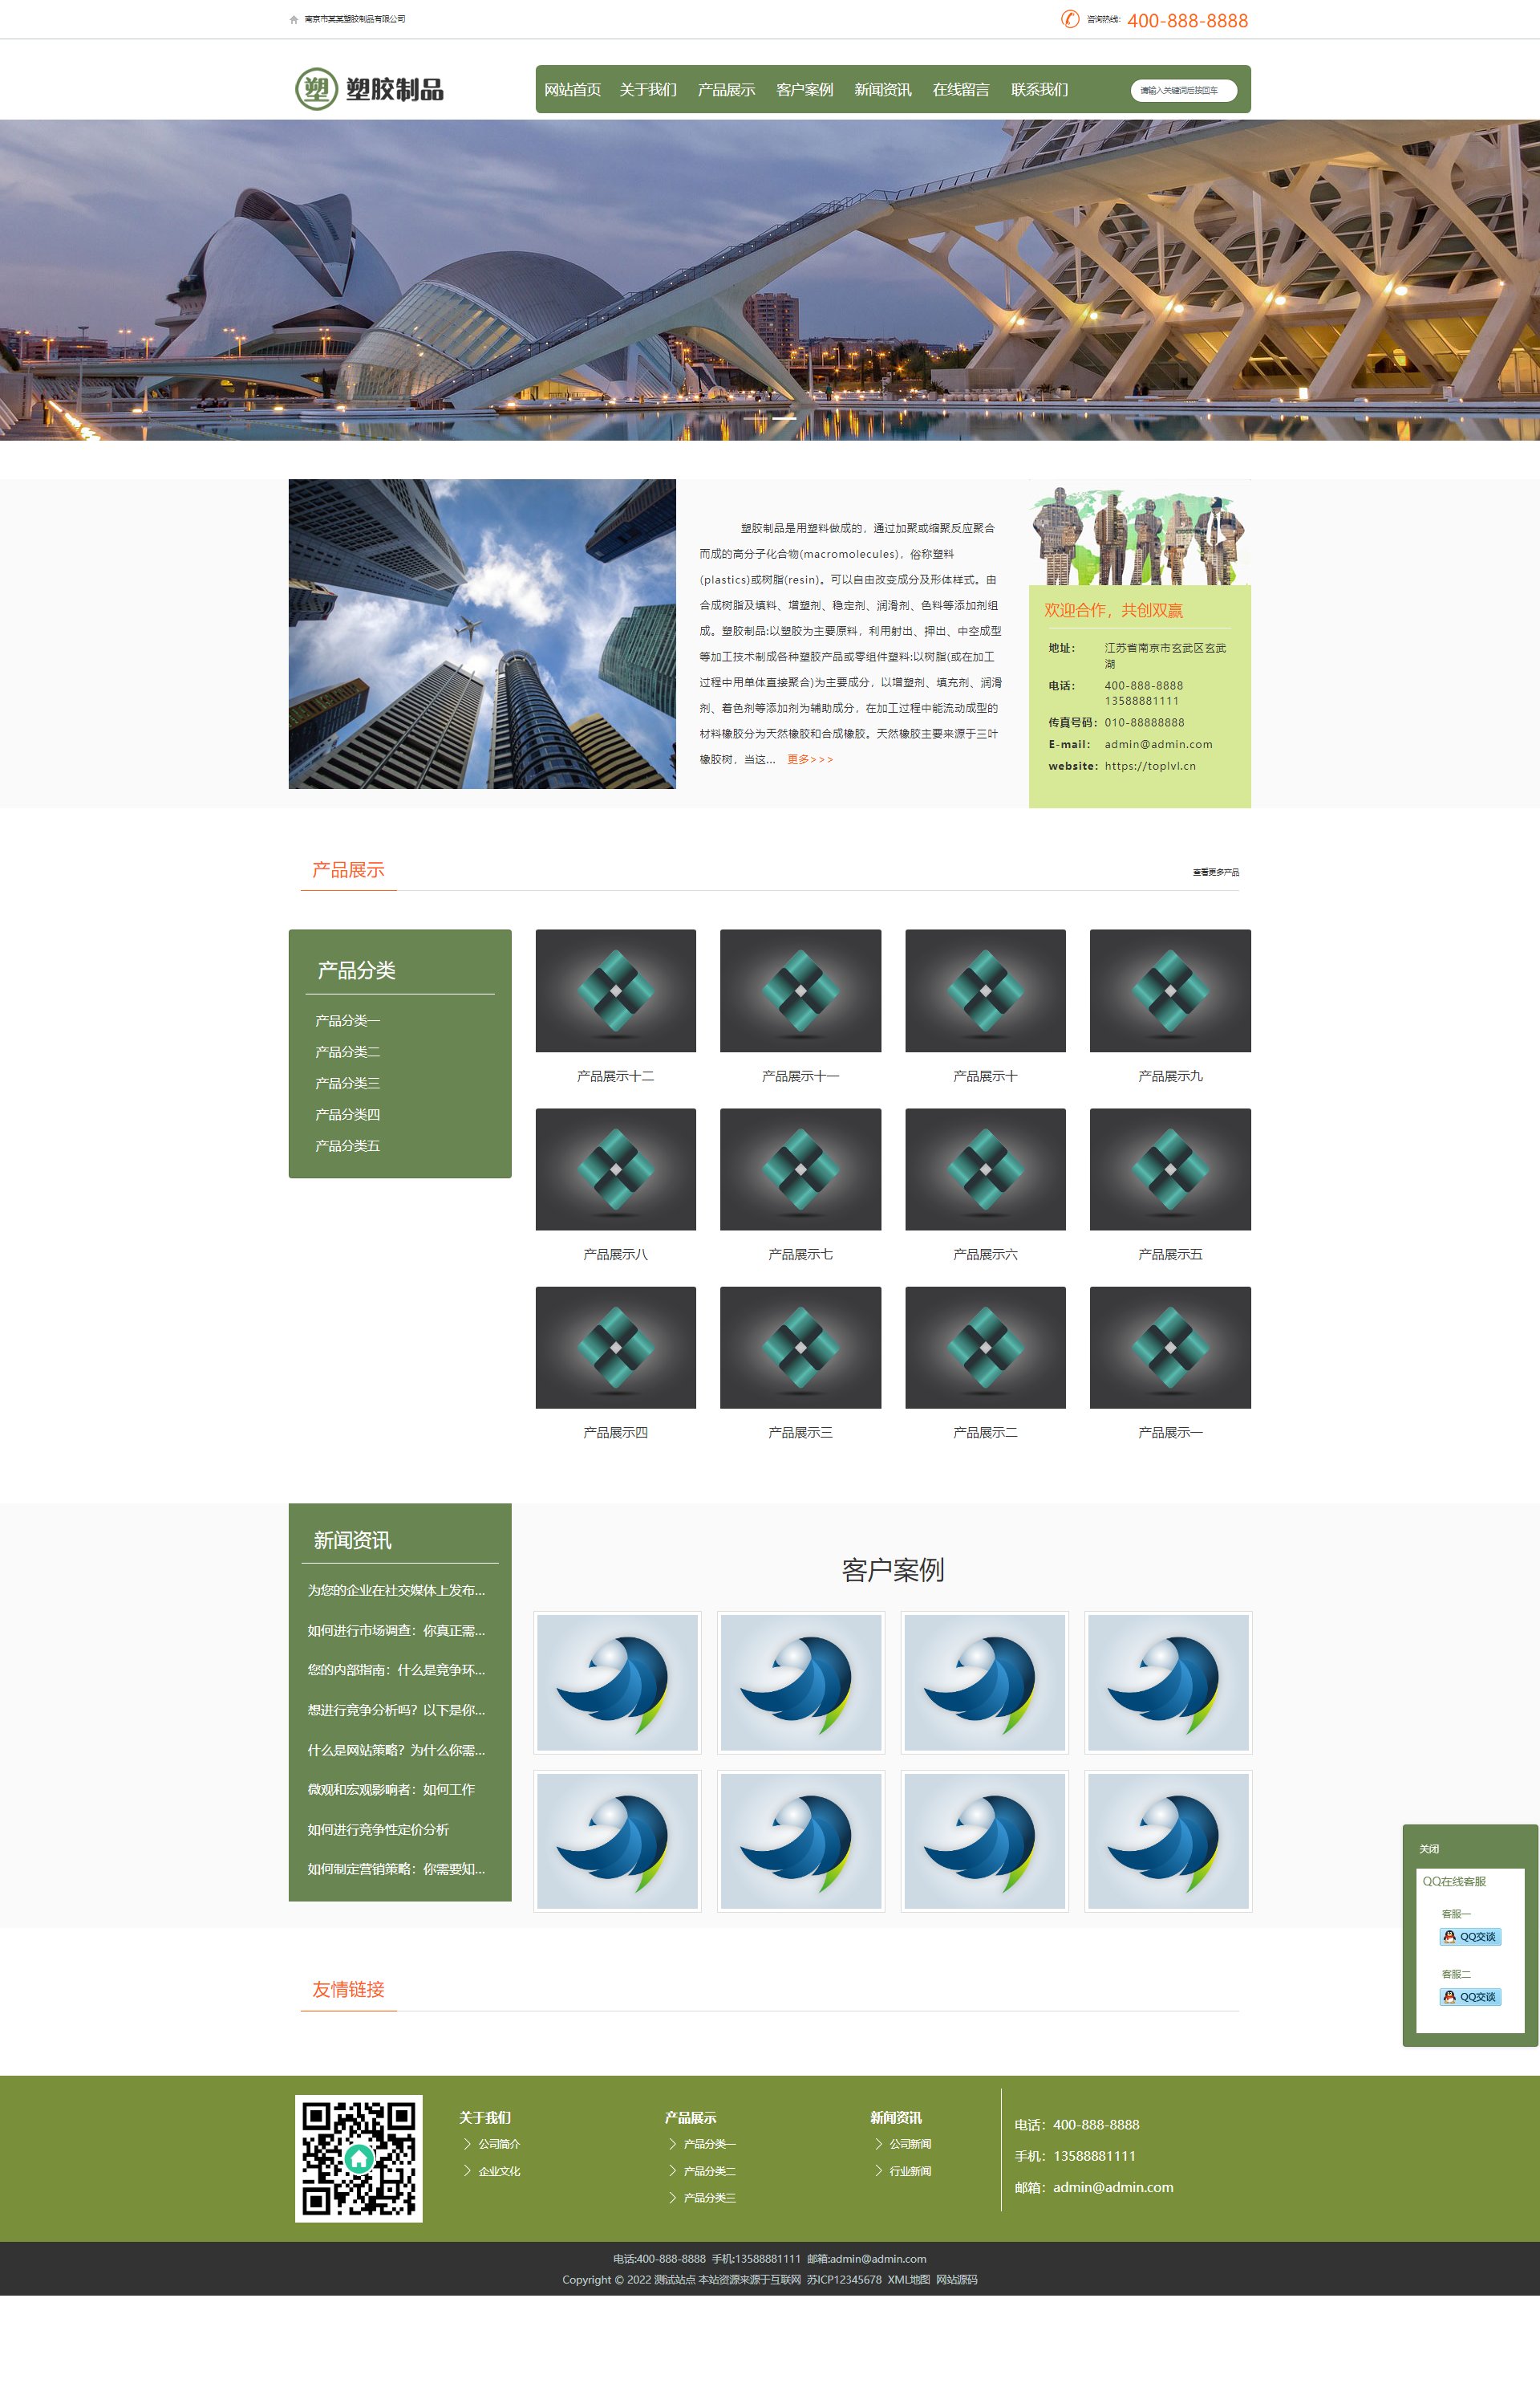Open 产品展示十二 product thumbnail

615,990
